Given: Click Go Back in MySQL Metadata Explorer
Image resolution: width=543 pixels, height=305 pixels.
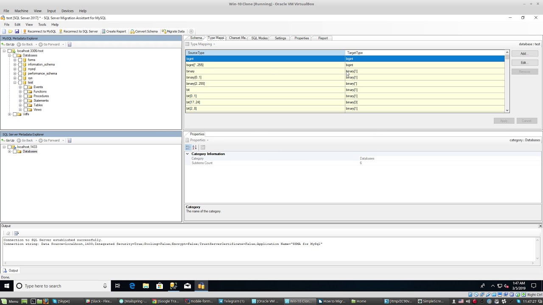Looking at the screenshot, I should pos(25,44).
